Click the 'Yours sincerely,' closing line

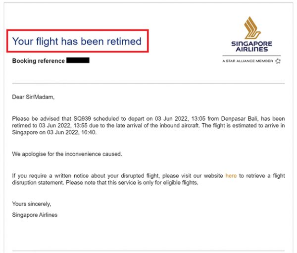click(32, 204)
